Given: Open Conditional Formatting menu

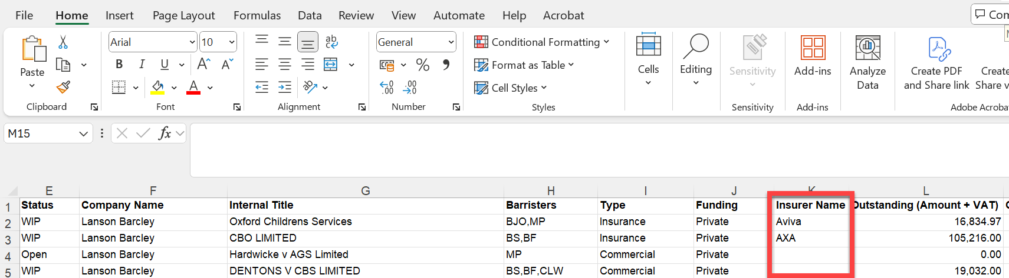Looking at the screenshot, I should pos(541,42).
